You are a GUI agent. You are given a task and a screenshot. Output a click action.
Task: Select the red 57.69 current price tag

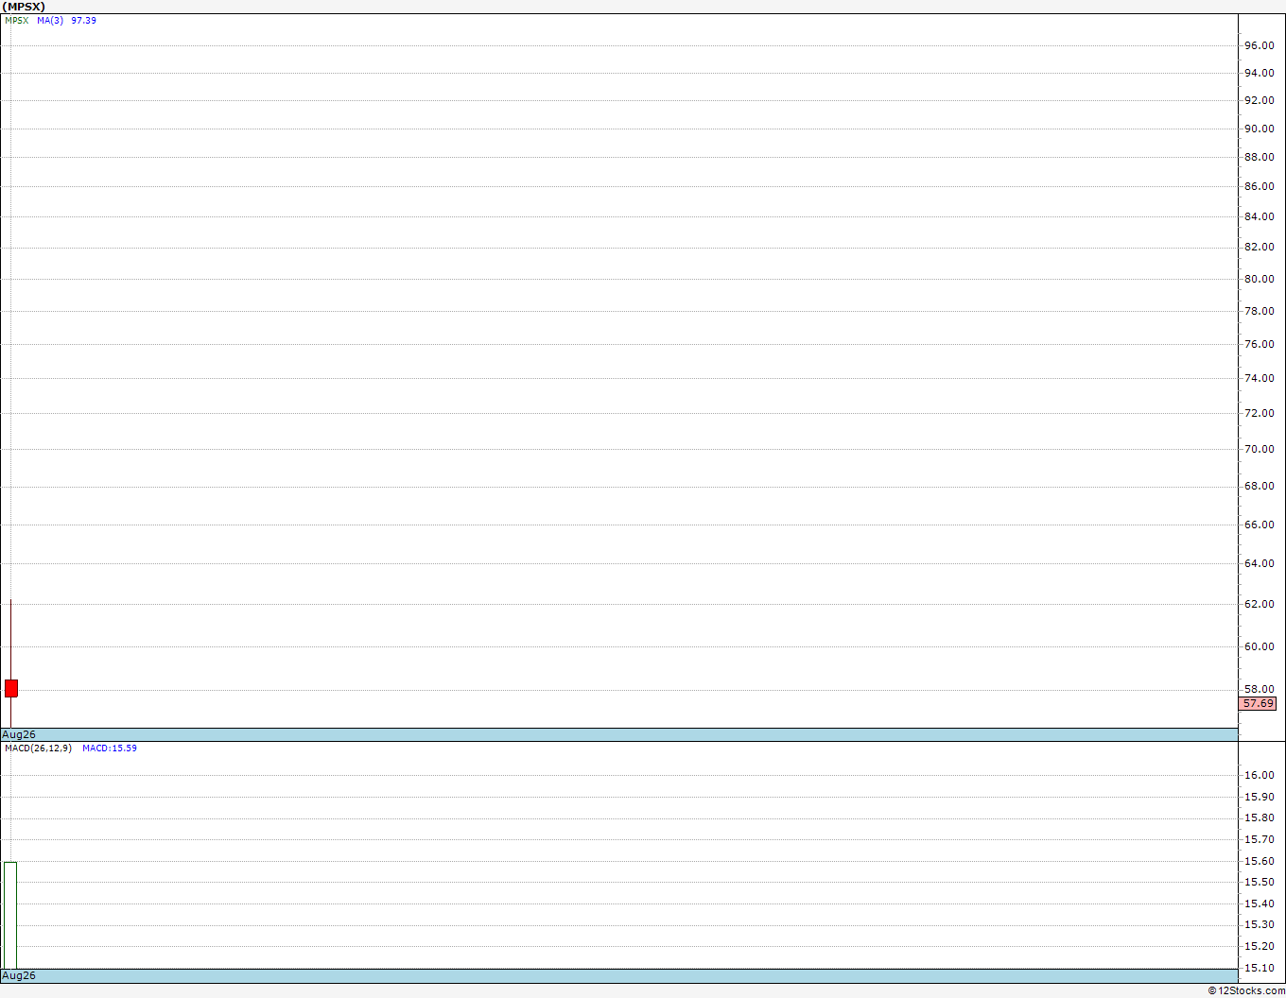[x=1258, y=703]
